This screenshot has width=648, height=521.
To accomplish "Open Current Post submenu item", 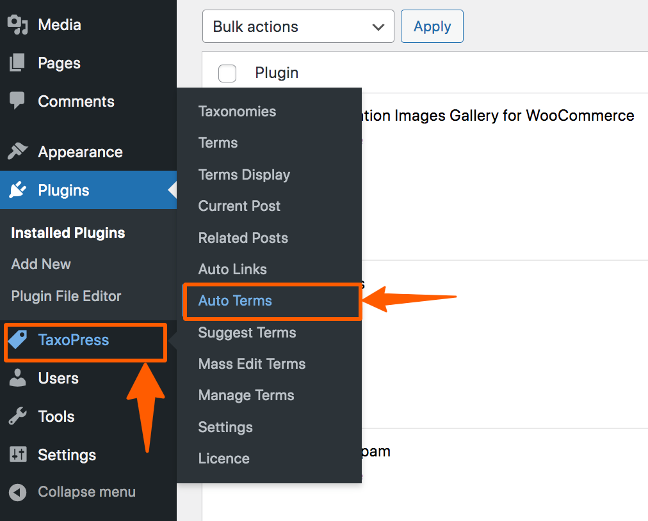I will tap(239, 206).
